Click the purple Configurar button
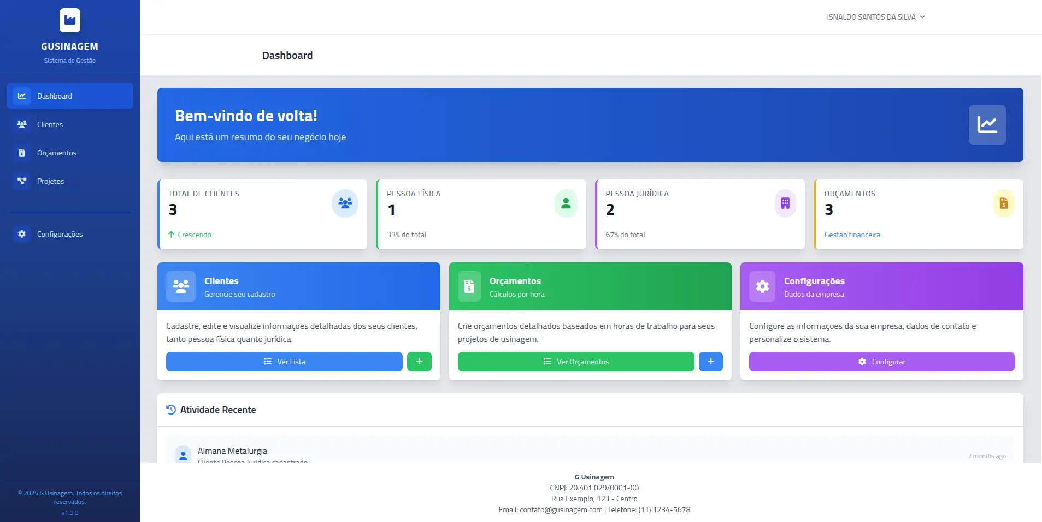 coord(881,362)
